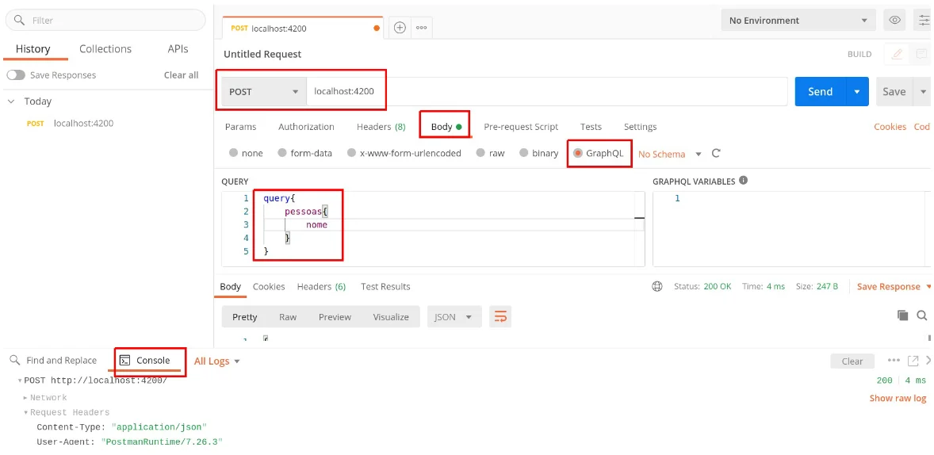Open the request Body tab
934x455 pixels.
pos(446,126)
